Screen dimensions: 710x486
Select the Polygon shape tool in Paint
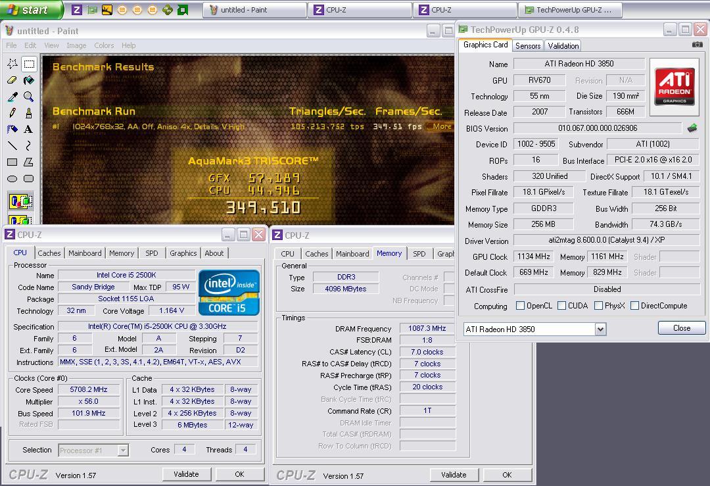coord(29,162)
